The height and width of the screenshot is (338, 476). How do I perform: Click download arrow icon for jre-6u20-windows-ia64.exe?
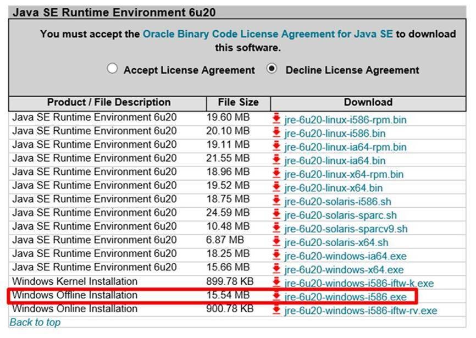(276, 255)
